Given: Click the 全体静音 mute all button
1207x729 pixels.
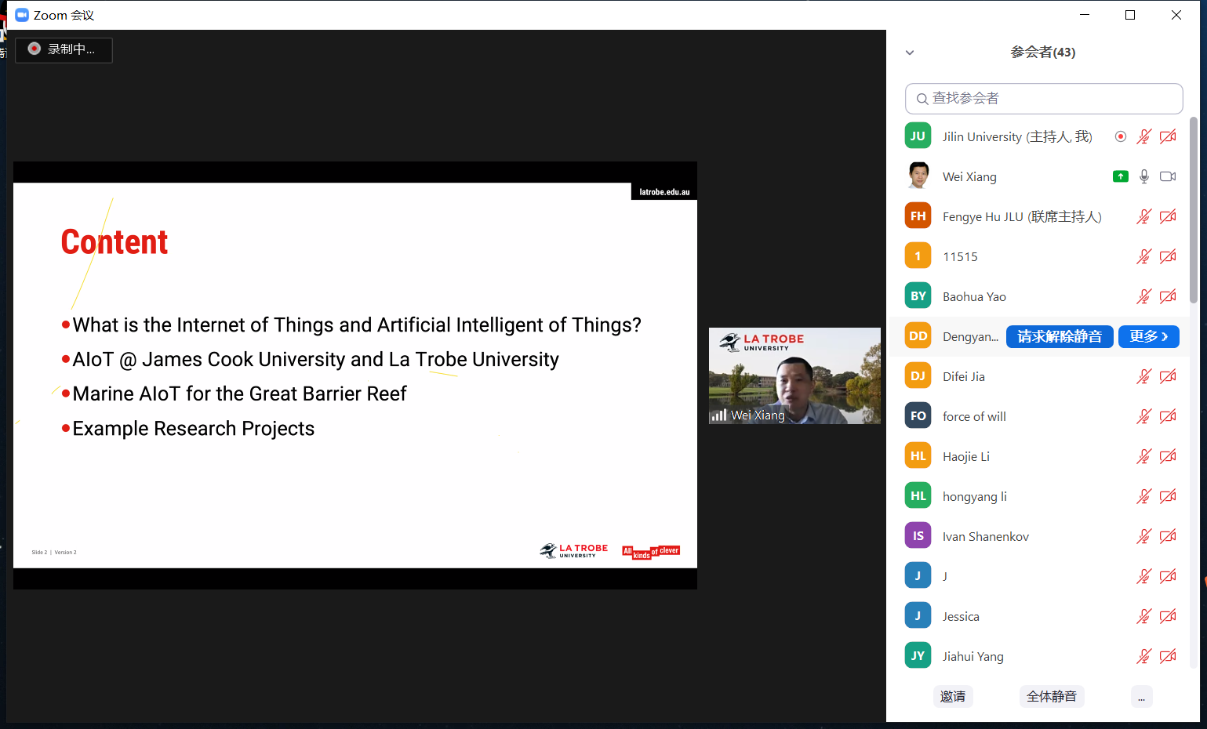Looking at the screenshot, I should point(1051,697).
